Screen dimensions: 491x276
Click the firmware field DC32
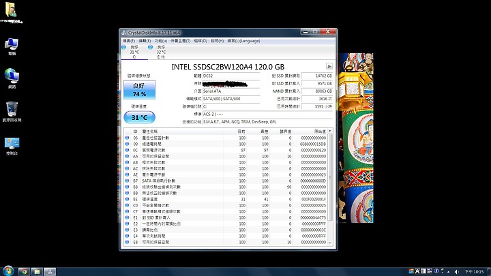click(231, 76)
